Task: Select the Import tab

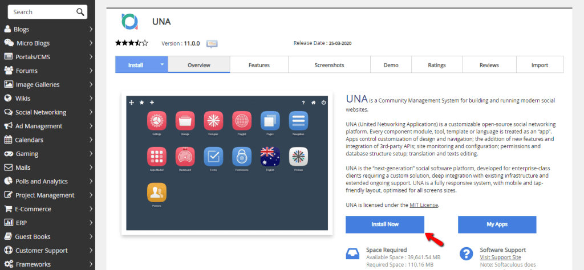Action: point(540,65)
